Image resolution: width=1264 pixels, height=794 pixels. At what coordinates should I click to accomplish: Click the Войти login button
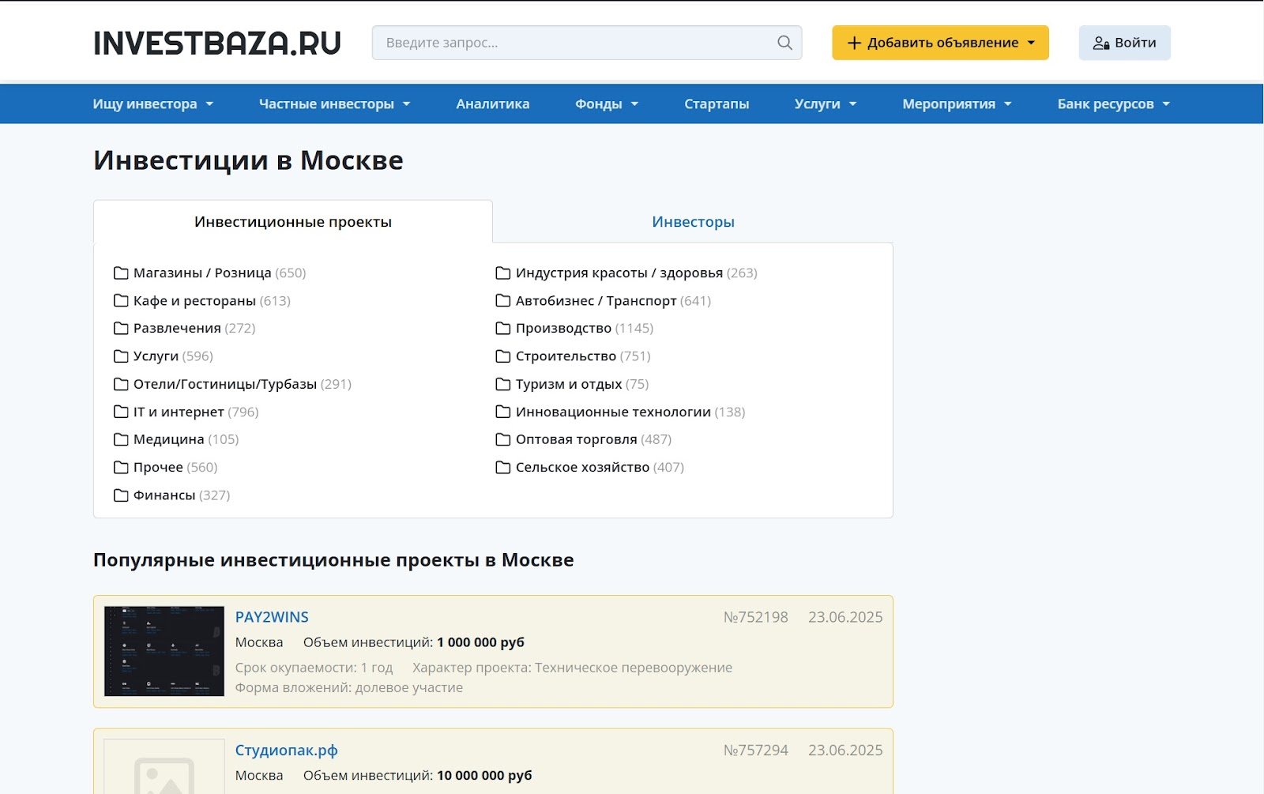coord(1124,43)
